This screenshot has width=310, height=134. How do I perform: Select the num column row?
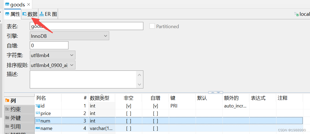pyautogui.click(x=169, y=121)
